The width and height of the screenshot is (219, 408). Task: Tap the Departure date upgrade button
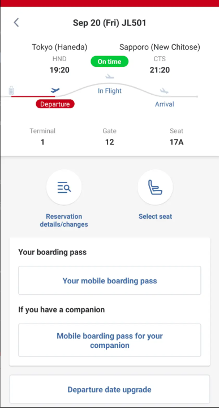click(x=110, y=389)
